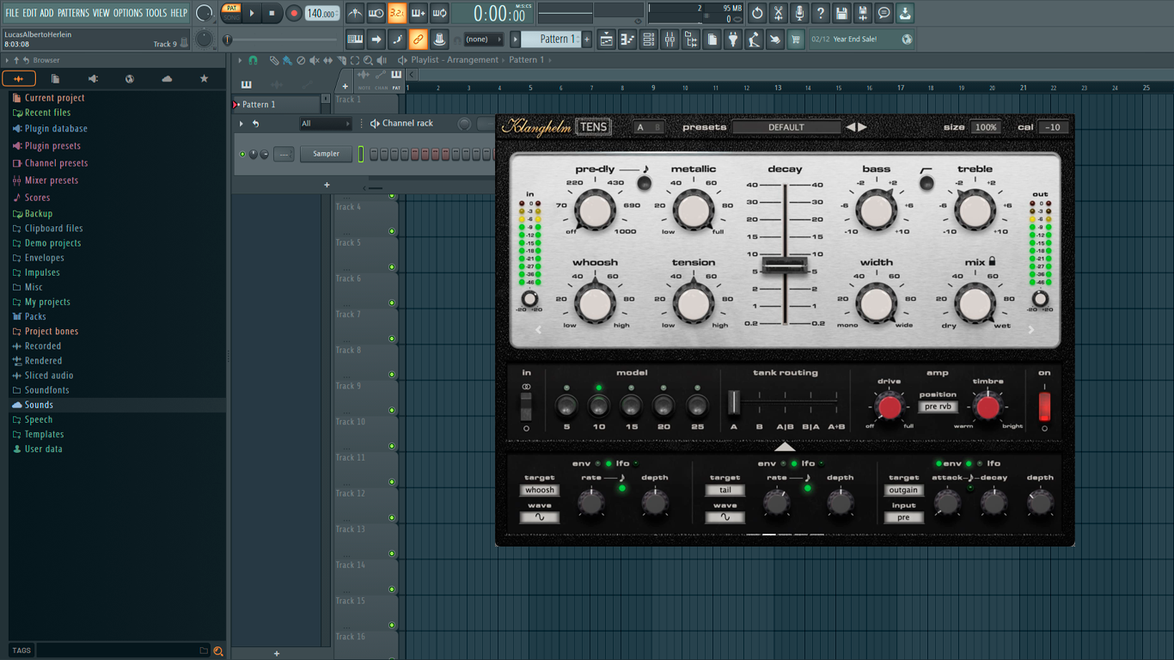This screenshot has width=1174, height=660.
Task: Open the help question mark icon
Action: click(821, 13)
